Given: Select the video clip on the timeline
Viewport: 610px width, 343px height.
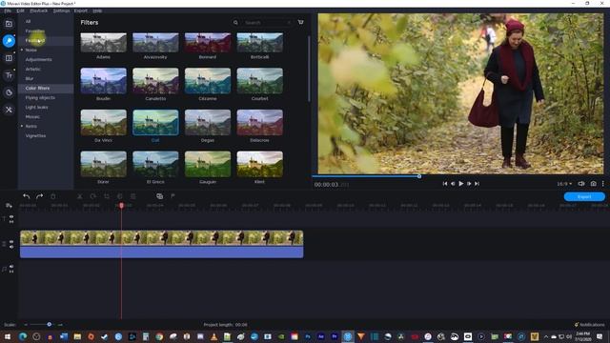Looking at the screenshot, I should pos(161,244).
